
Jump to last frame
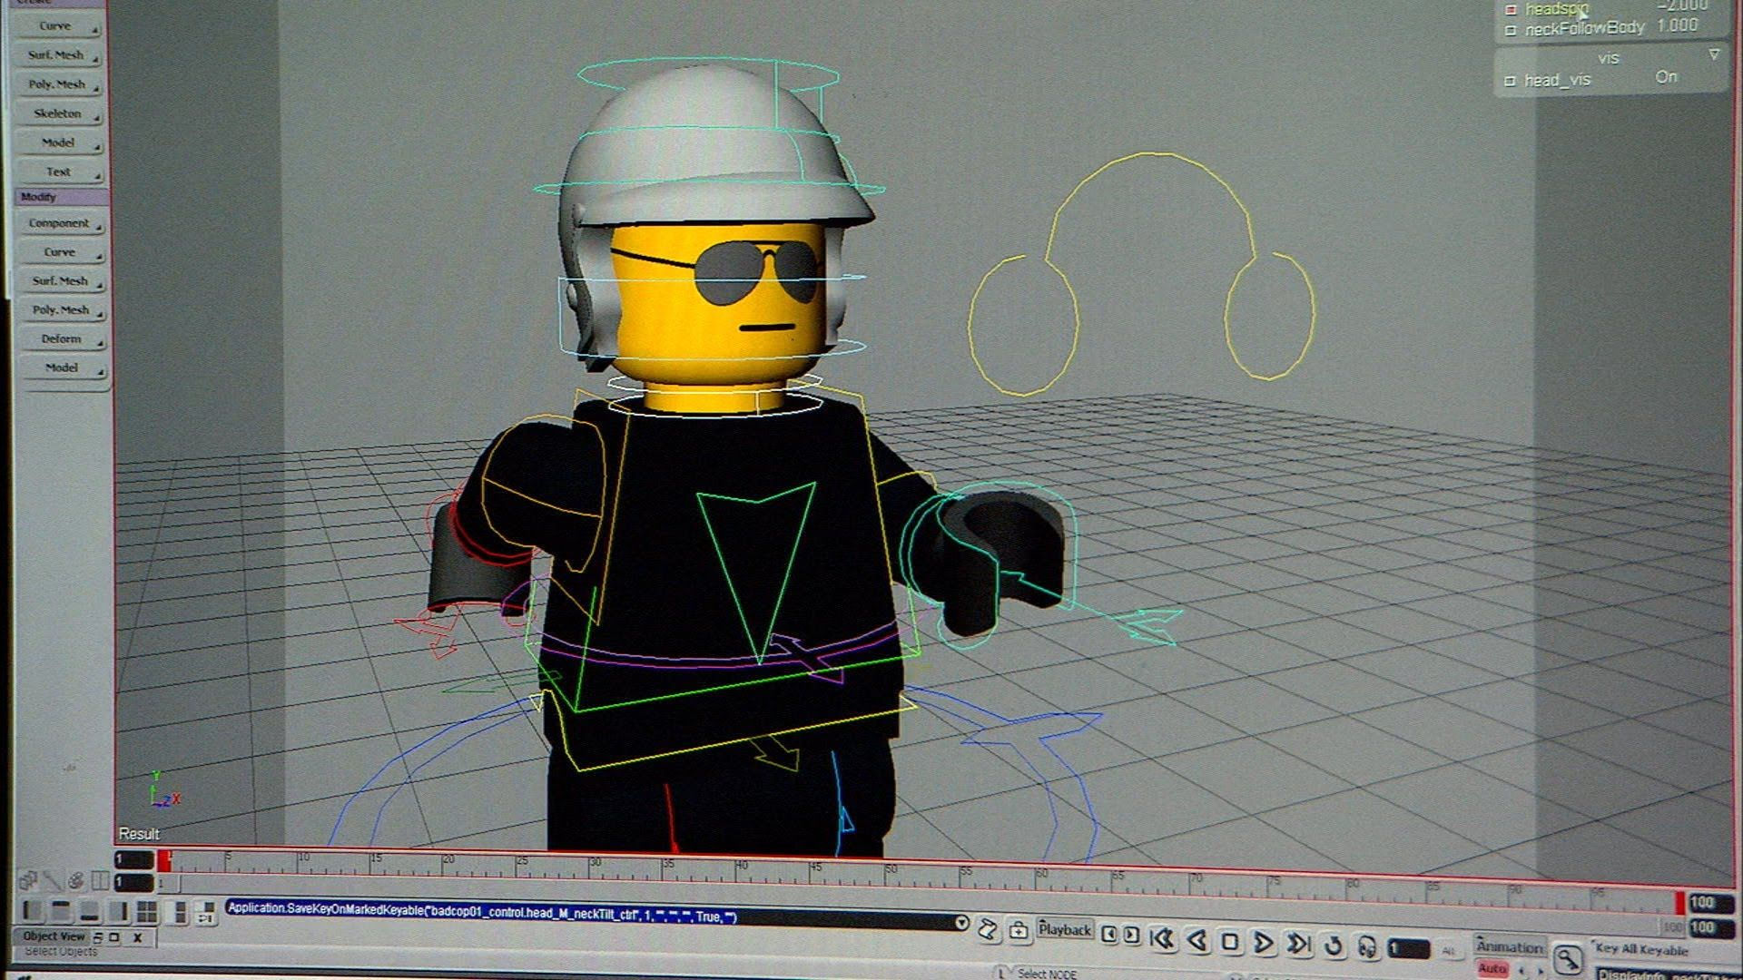click(1299, 945)
